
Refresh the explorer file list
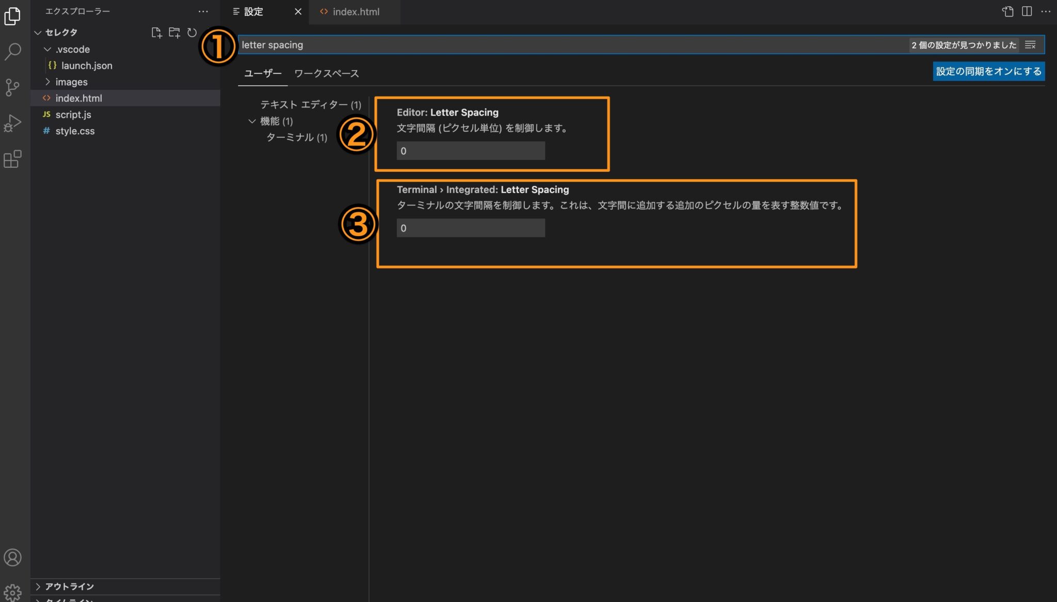(x=192, y=32)
